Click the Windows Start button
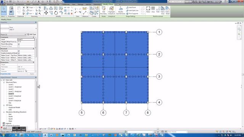The height and width of the screenshot is (137, 244). [x=3, y=135]
